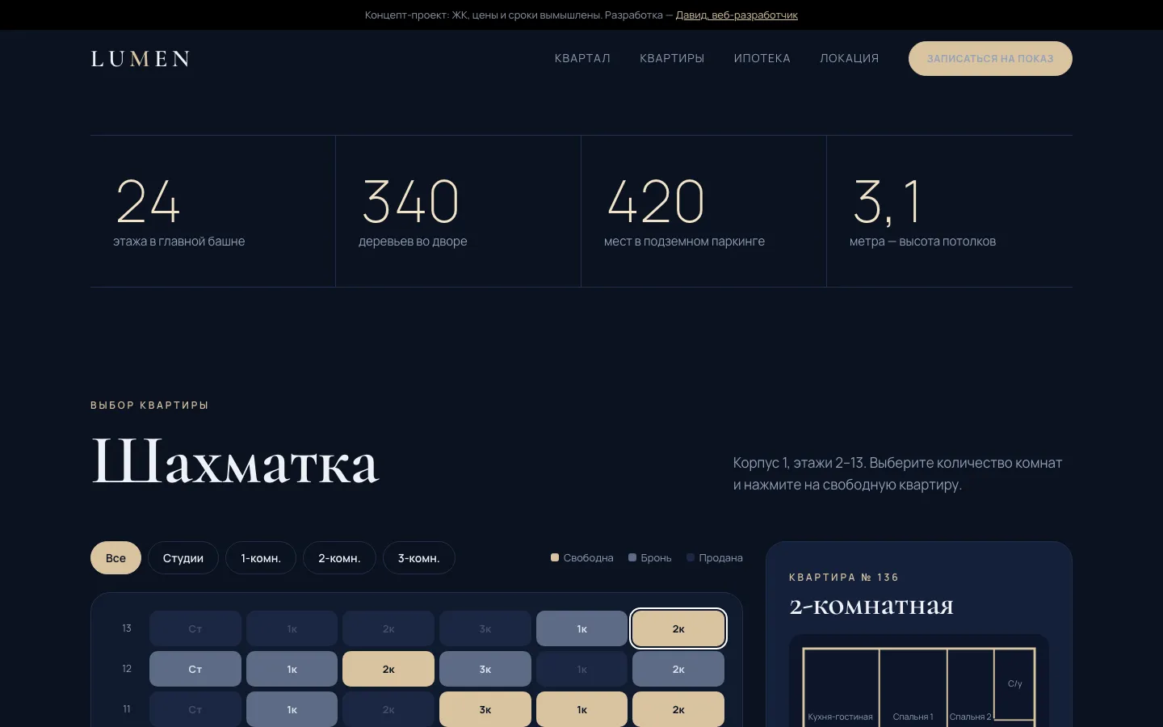Image resolution: width=1163 pixels, height=727 pixels.
Task: Click the 340 деревьев во дворе statistic
Action: 458,212
